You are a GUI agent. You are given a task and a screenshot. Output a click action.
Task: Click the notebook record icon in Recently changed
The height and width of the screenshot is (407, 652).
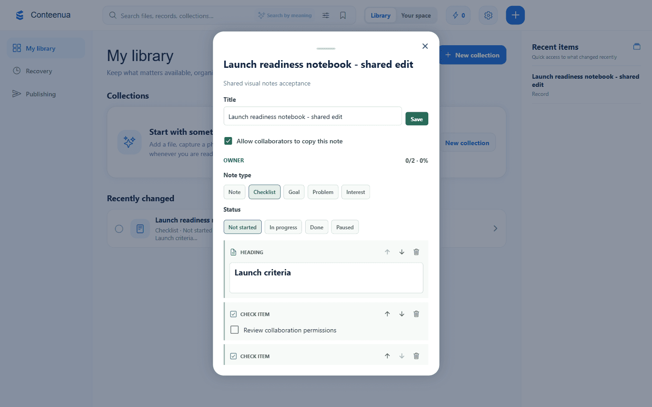point(140,229)
